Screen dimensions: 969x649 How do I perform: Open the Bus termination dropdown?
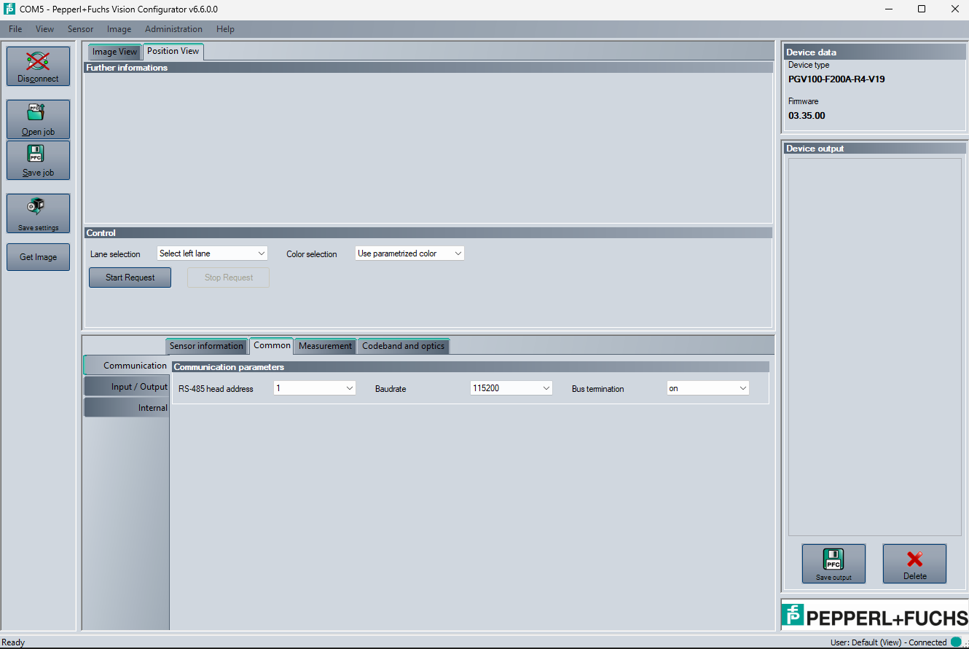708,388
